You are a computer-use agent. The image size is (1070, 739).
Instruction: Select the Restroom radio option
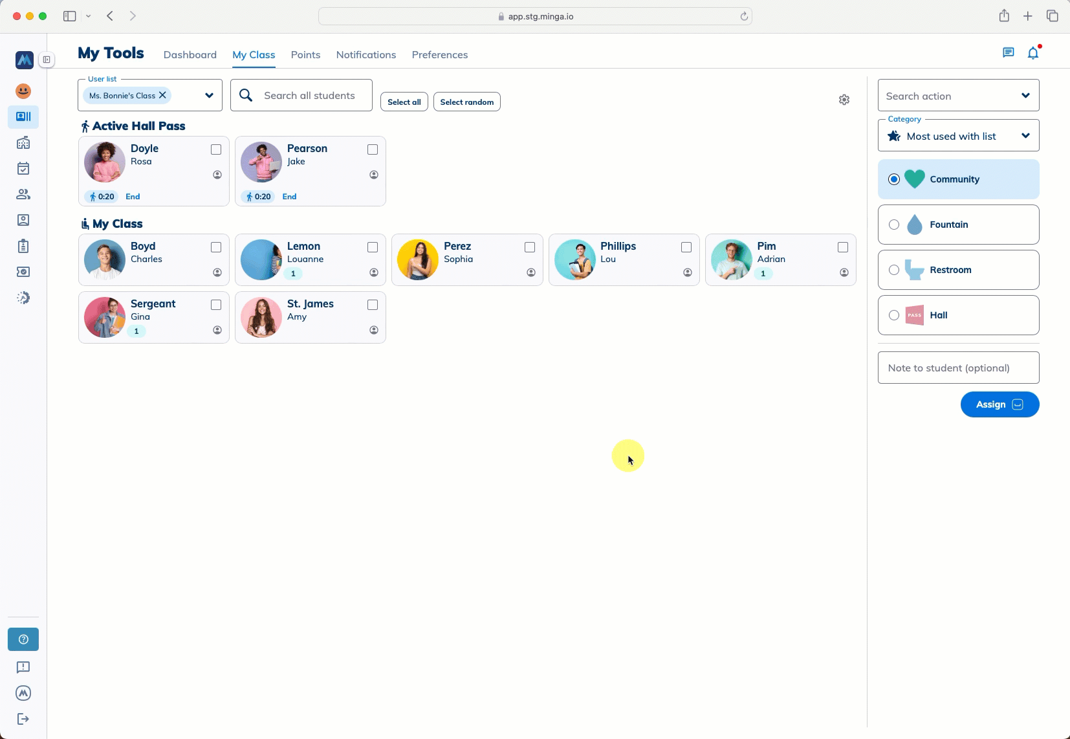[894, 270]
